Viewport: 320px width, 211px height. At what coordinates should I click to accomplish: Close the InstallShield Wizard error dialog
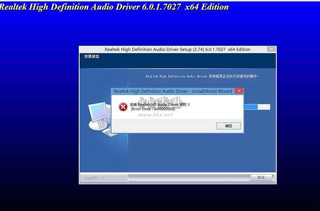point(239,91)
